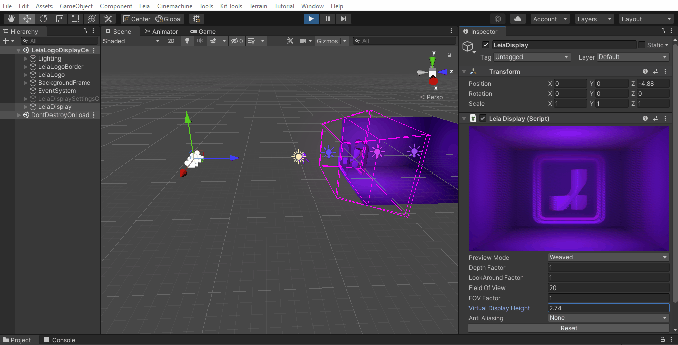The width and height of the screenshot is (678, 345).
Task: Switch to the Game tab
Action: 203,31
